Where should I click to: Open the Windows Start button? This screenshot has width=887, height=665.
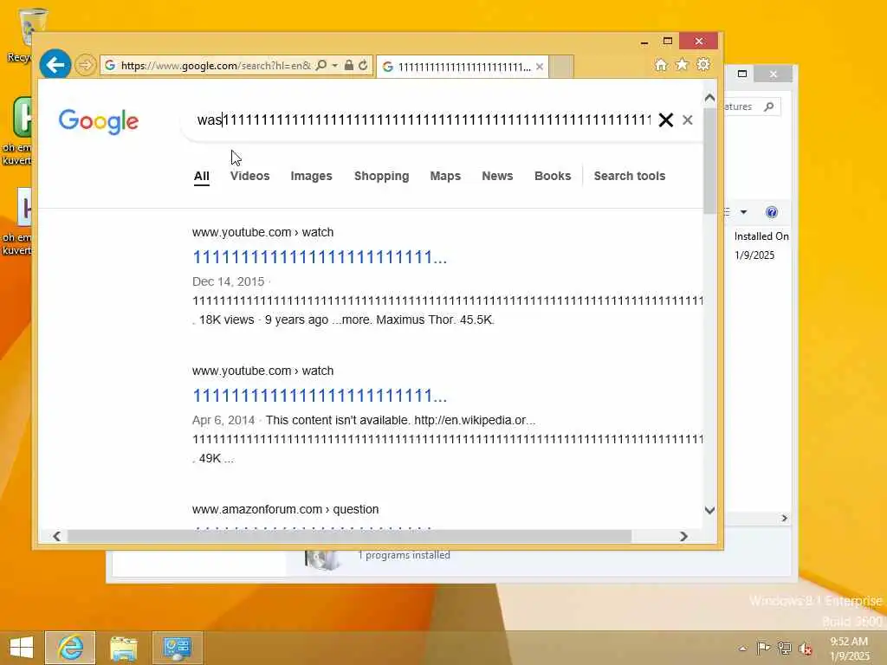pos(22,648)
